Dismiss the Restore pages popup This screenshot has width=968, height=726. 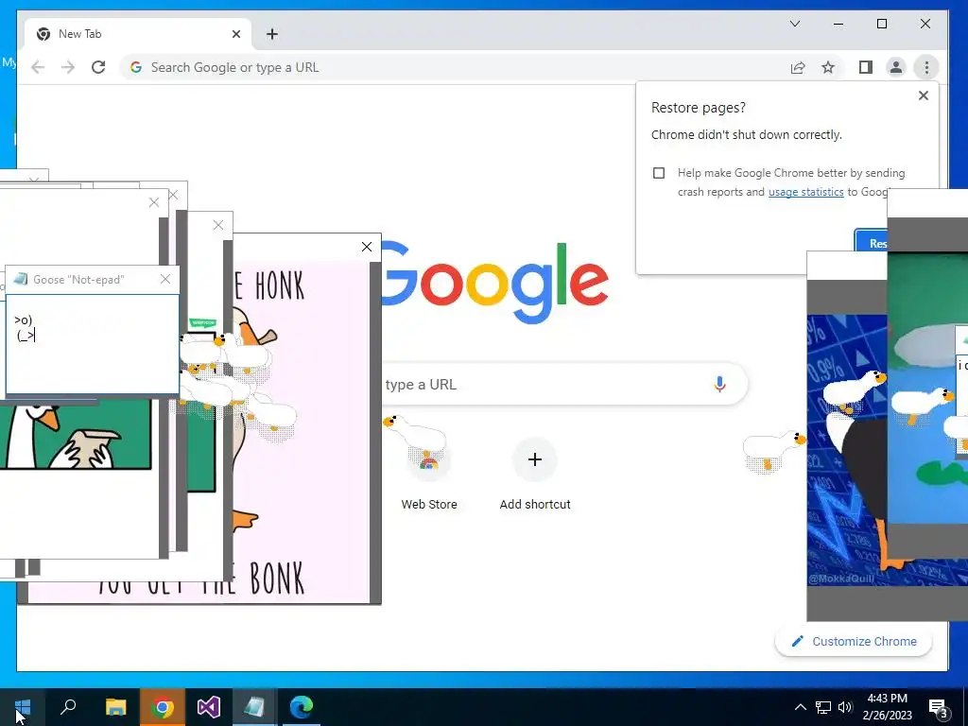(923, 95)
